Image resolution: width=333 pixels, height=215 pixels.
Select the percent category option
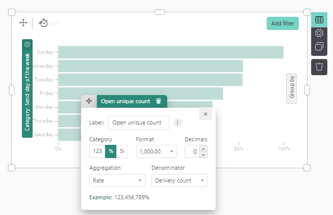111,151
